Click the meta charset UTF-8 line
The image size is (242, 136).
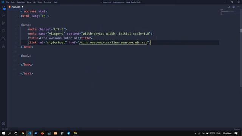47,29
